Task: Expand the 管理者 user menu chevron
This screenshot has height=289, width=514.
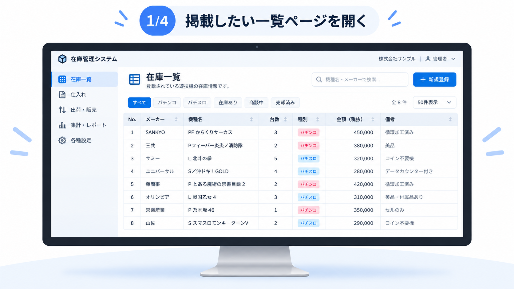Action: tap(453, 59)
